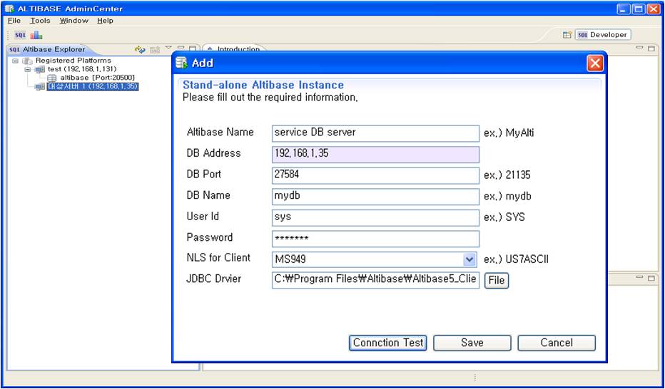
Task: Click the 'Stand-alone Altibase Instance' heading
Action: 263,85
